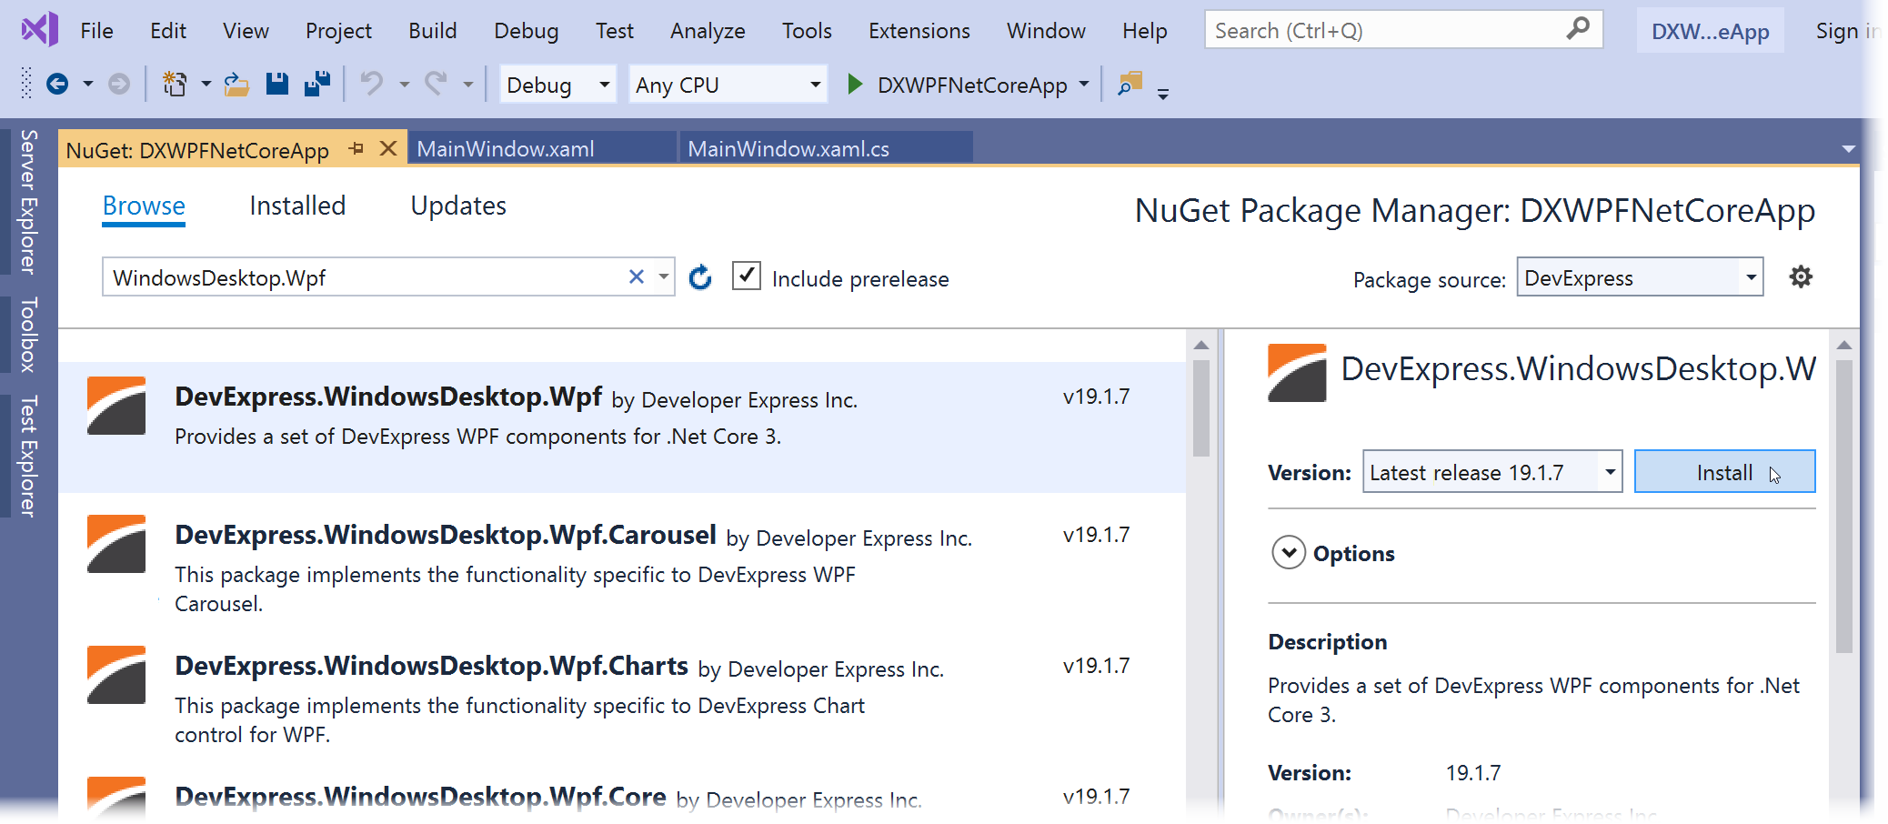Pin the NuGet tab with pin icon

(x=357, y=148)
